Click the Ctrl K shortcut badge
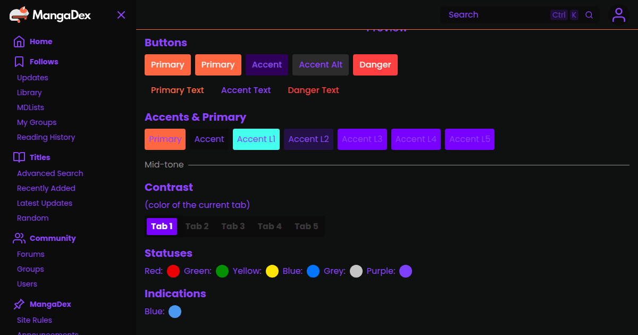The width and height of the screenshot is (638, 335). 565,15
